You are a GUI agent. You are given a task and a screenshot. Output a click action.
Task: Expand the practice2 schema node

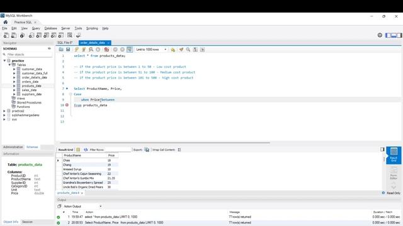tap(4, 111)
